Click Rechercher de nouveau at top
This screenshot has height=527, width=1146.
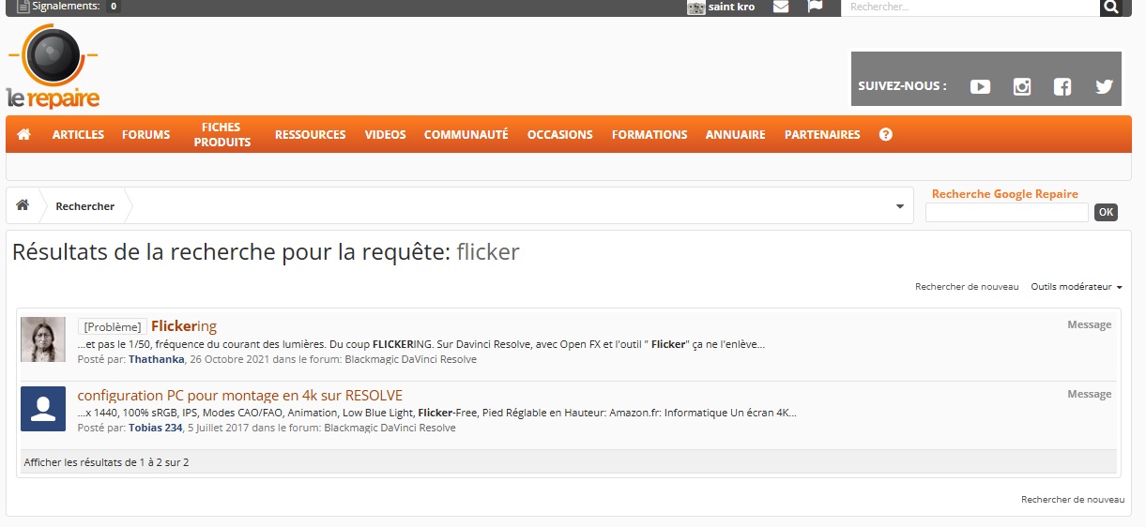(x=967, y=287)
